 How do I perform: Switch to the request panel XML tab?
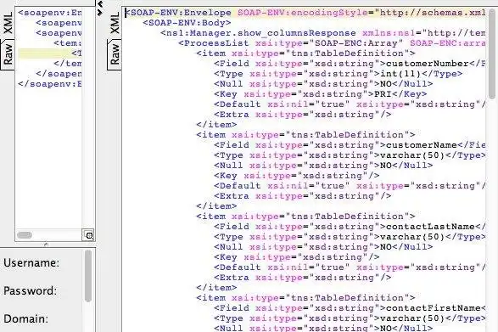(x=8, y=23)
